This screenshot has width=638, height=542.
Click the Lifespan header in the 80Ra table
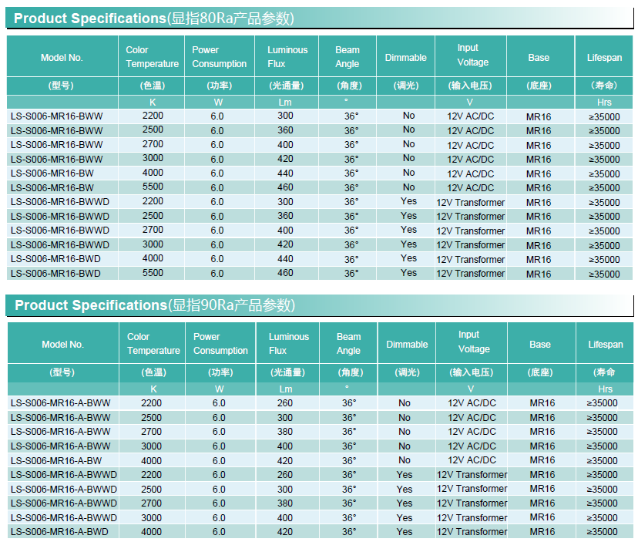(603, 58)
